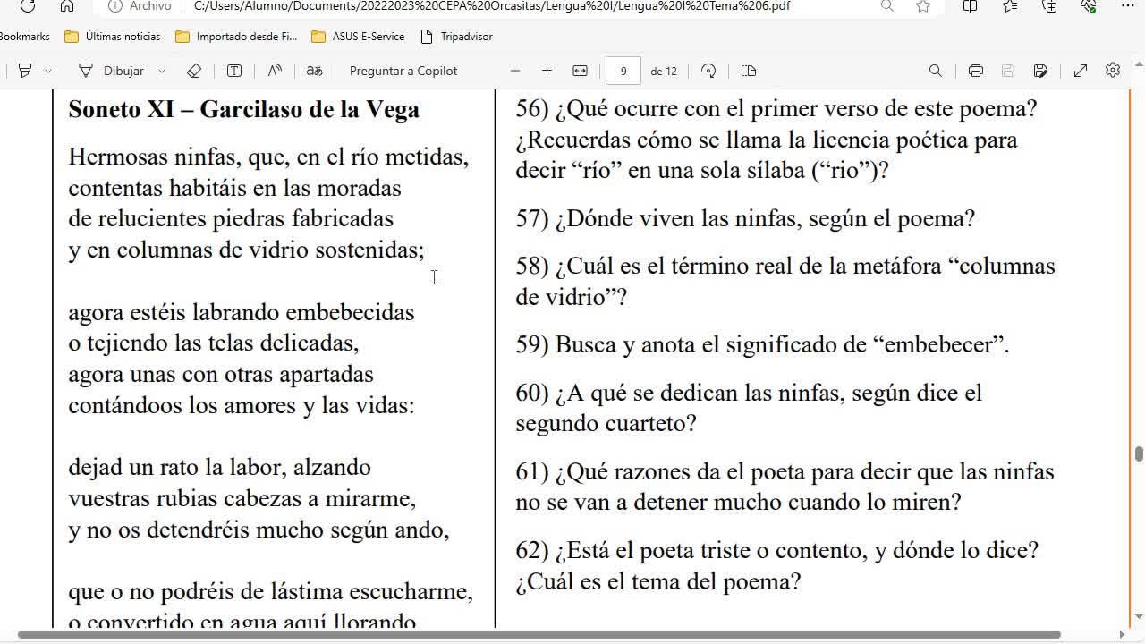Click the verse 'vuestras rubias cabezas a mirarme,'
This screenshot has height=644, width=1145.
[242, 499]
